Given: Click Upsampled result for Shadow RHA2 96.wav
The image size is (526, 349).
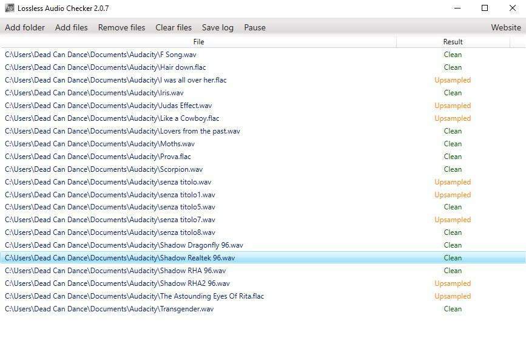Looking at the screenshot, I should point(453,283).
